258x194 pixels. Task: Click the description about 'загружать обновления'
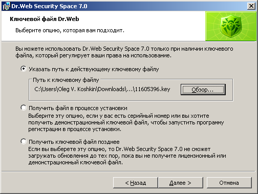(127, 156)
